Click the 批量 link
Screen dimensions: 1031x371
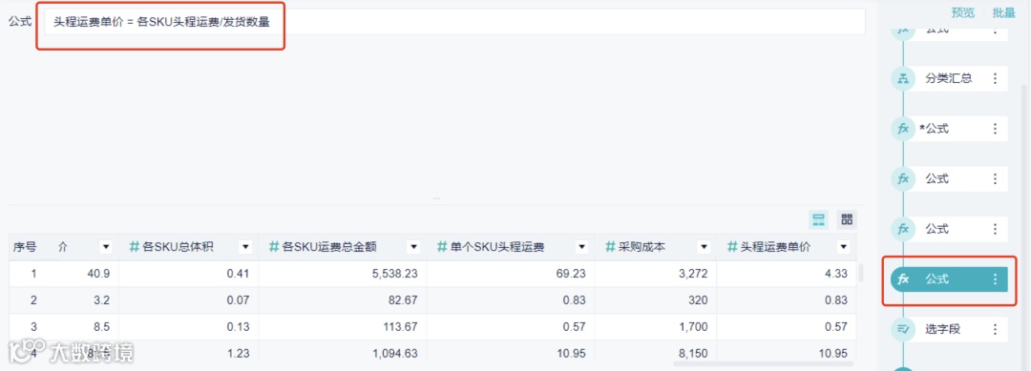[1004, 12]
